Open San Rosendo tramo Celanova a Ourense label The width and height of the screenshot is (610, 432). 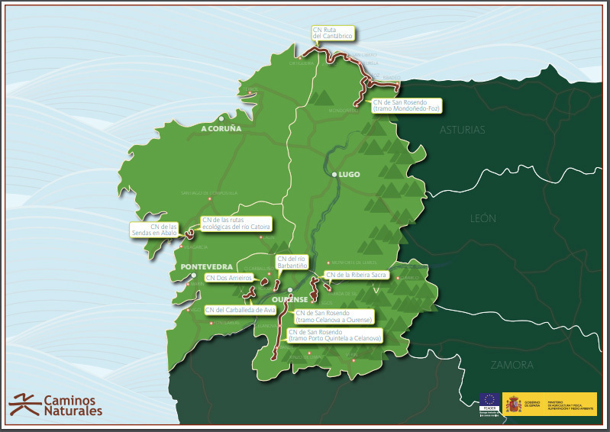(x=334, y=316)
